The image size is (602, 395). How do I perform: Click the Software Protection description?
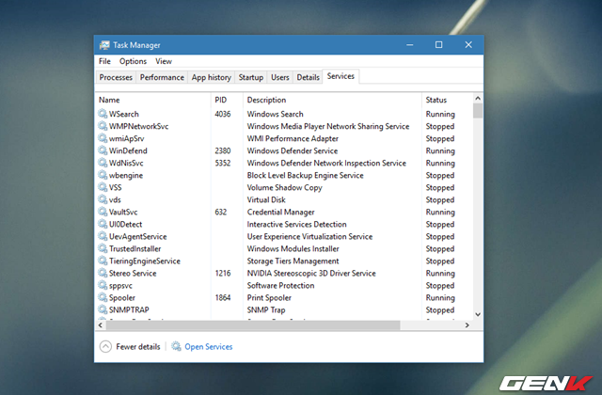(280, 286)
